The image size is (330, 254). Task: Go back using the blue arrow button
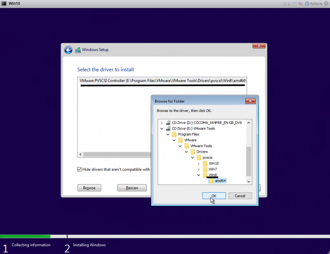68,50
